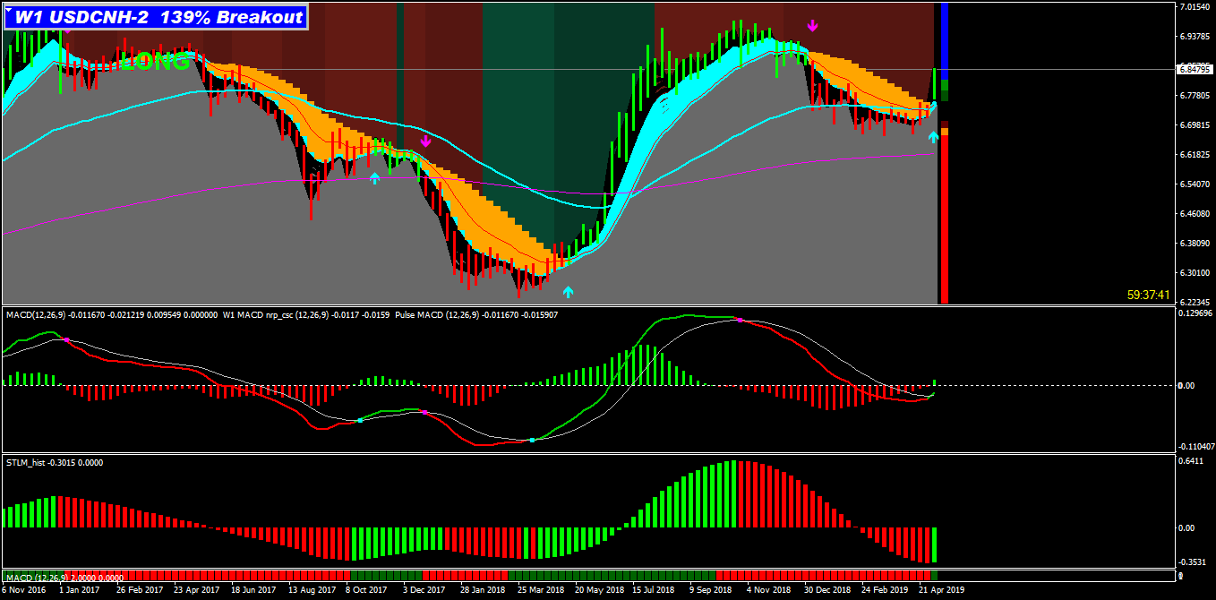Click the 0.129696 MACD scale value
Image resolution: width=1216 pixels, height=600 pixels.
tap(1195, 313)
